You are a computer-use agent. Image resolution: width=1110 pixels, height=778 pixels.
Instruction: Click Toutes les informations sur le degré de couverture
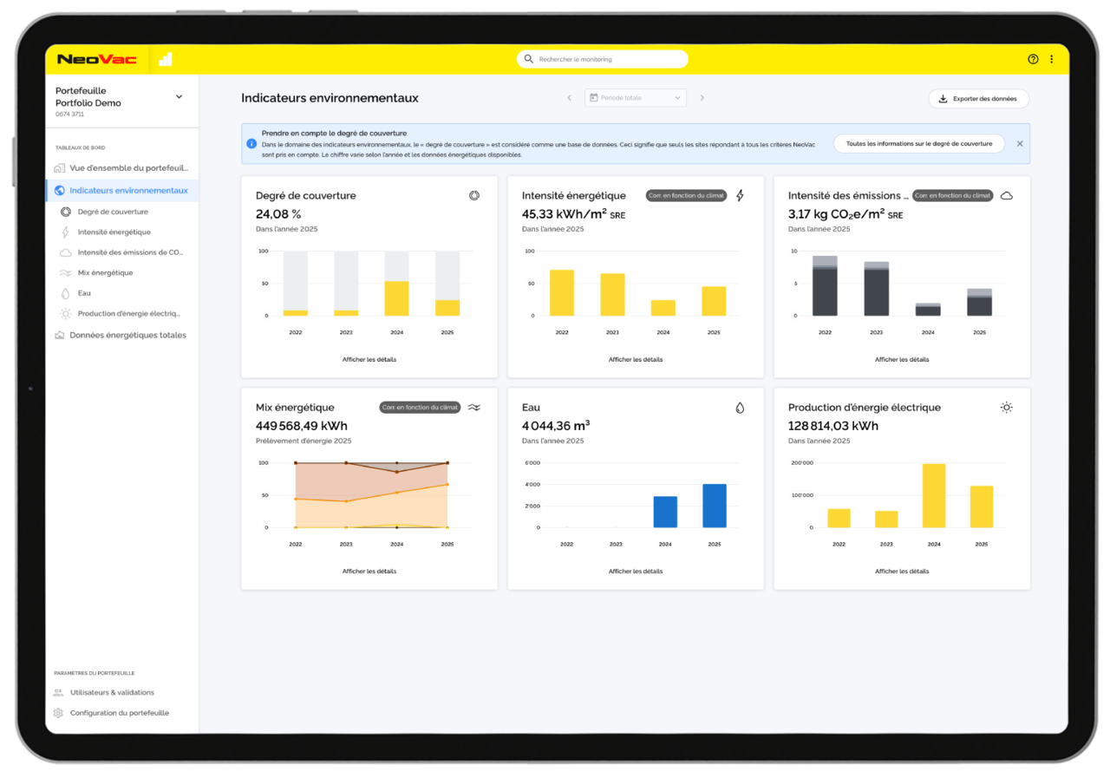(x=918, y=144)
